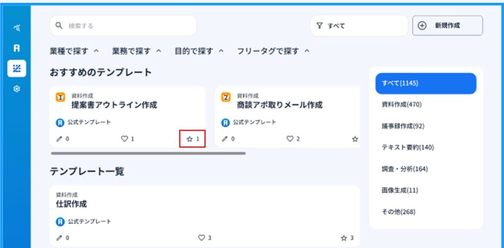Toggle the star on 仕訳作成 template
504x248 pixels.
(x=344, y=238)
